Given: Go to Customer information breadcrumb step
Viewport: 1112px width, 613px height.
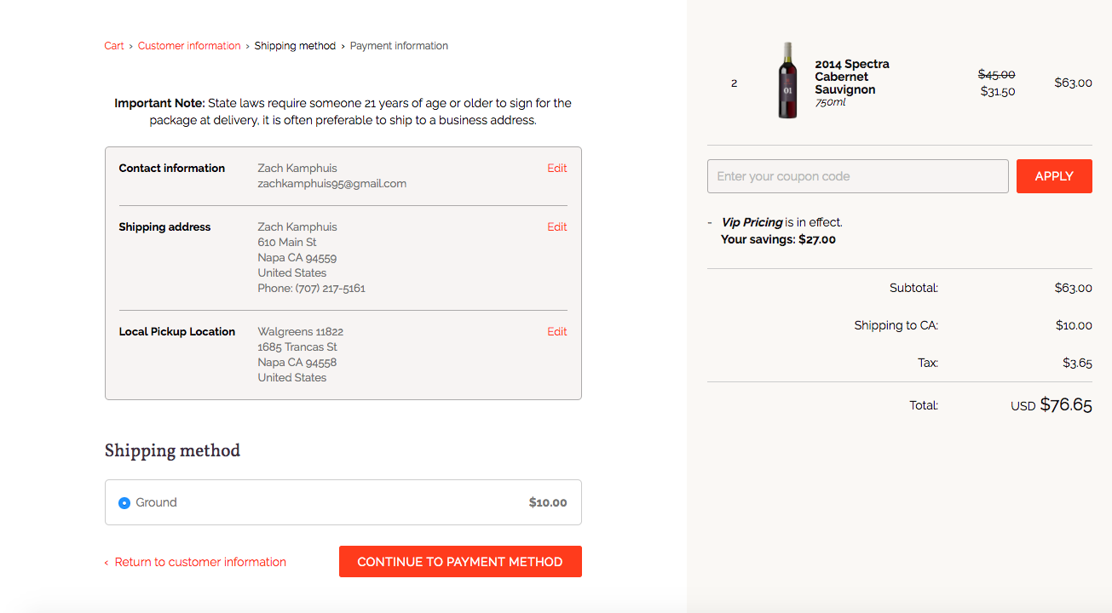Looking at the screenshot, I should pyautogui.click(x=189, y=46).
